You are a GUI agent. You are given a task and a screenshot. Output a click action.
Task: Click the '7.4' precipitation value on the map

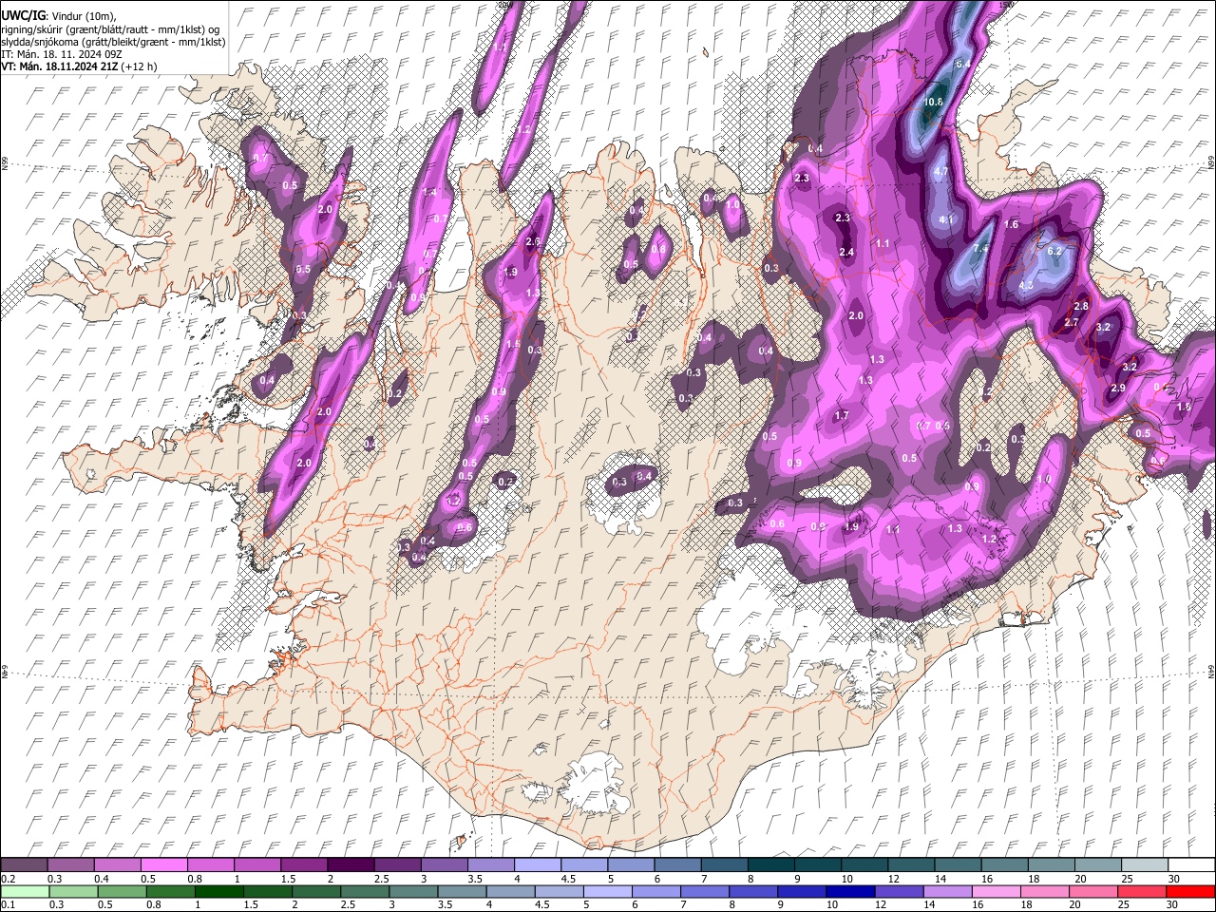click(981, 249)
